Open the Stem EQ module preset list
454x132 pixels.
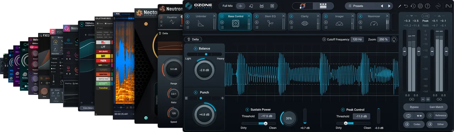pyautogui.click(x=256, y=27)
